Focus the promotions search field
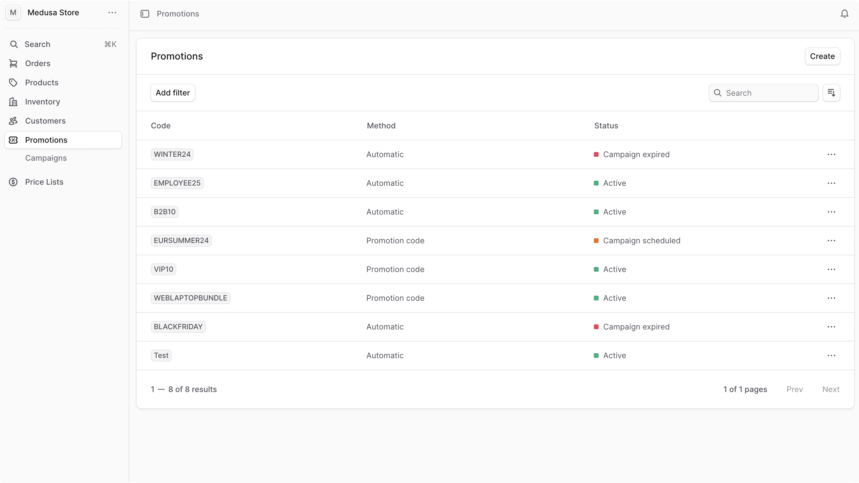Viewport: 859px width, 483px height. 767,93
